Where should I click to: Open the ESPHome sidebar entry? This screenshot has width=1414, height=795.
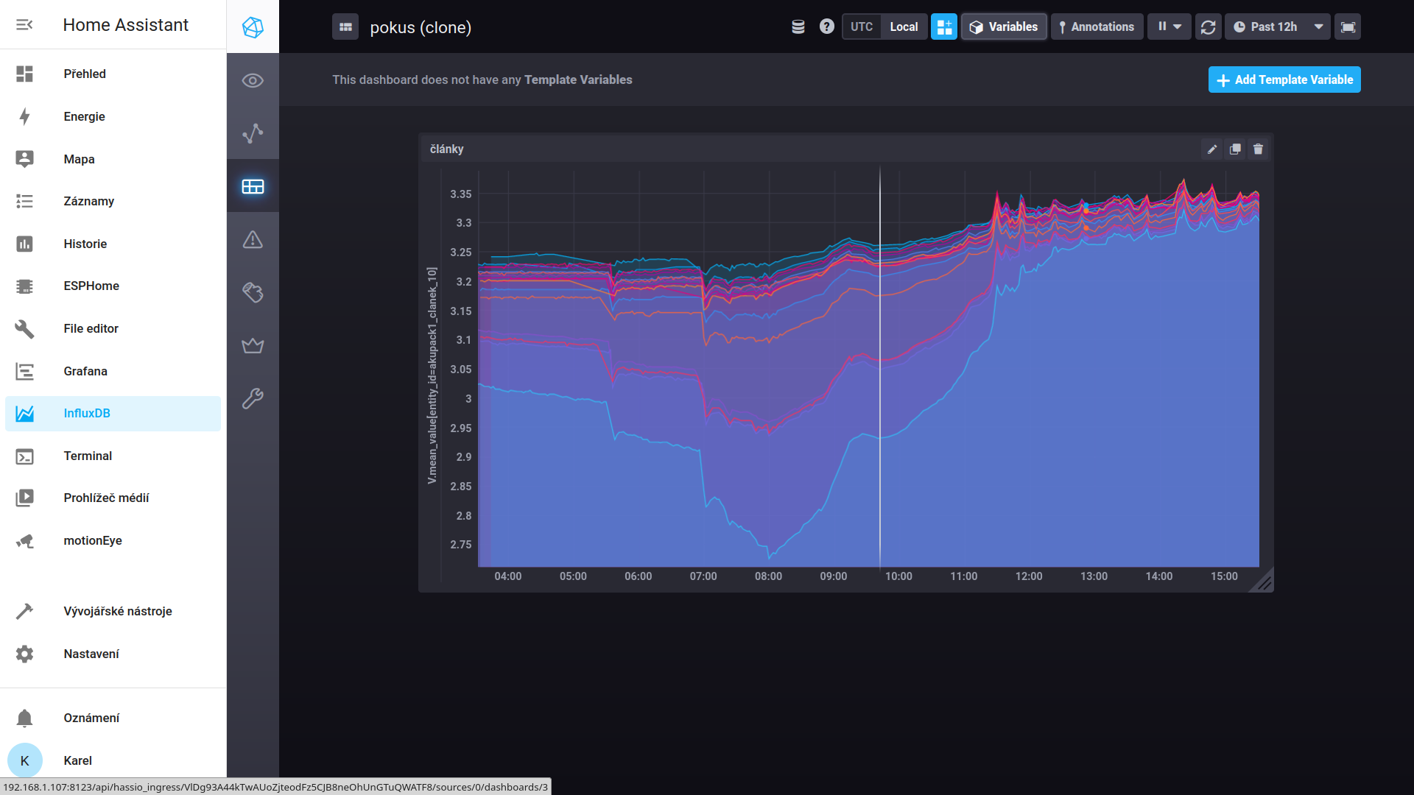(x=91, y=286)
